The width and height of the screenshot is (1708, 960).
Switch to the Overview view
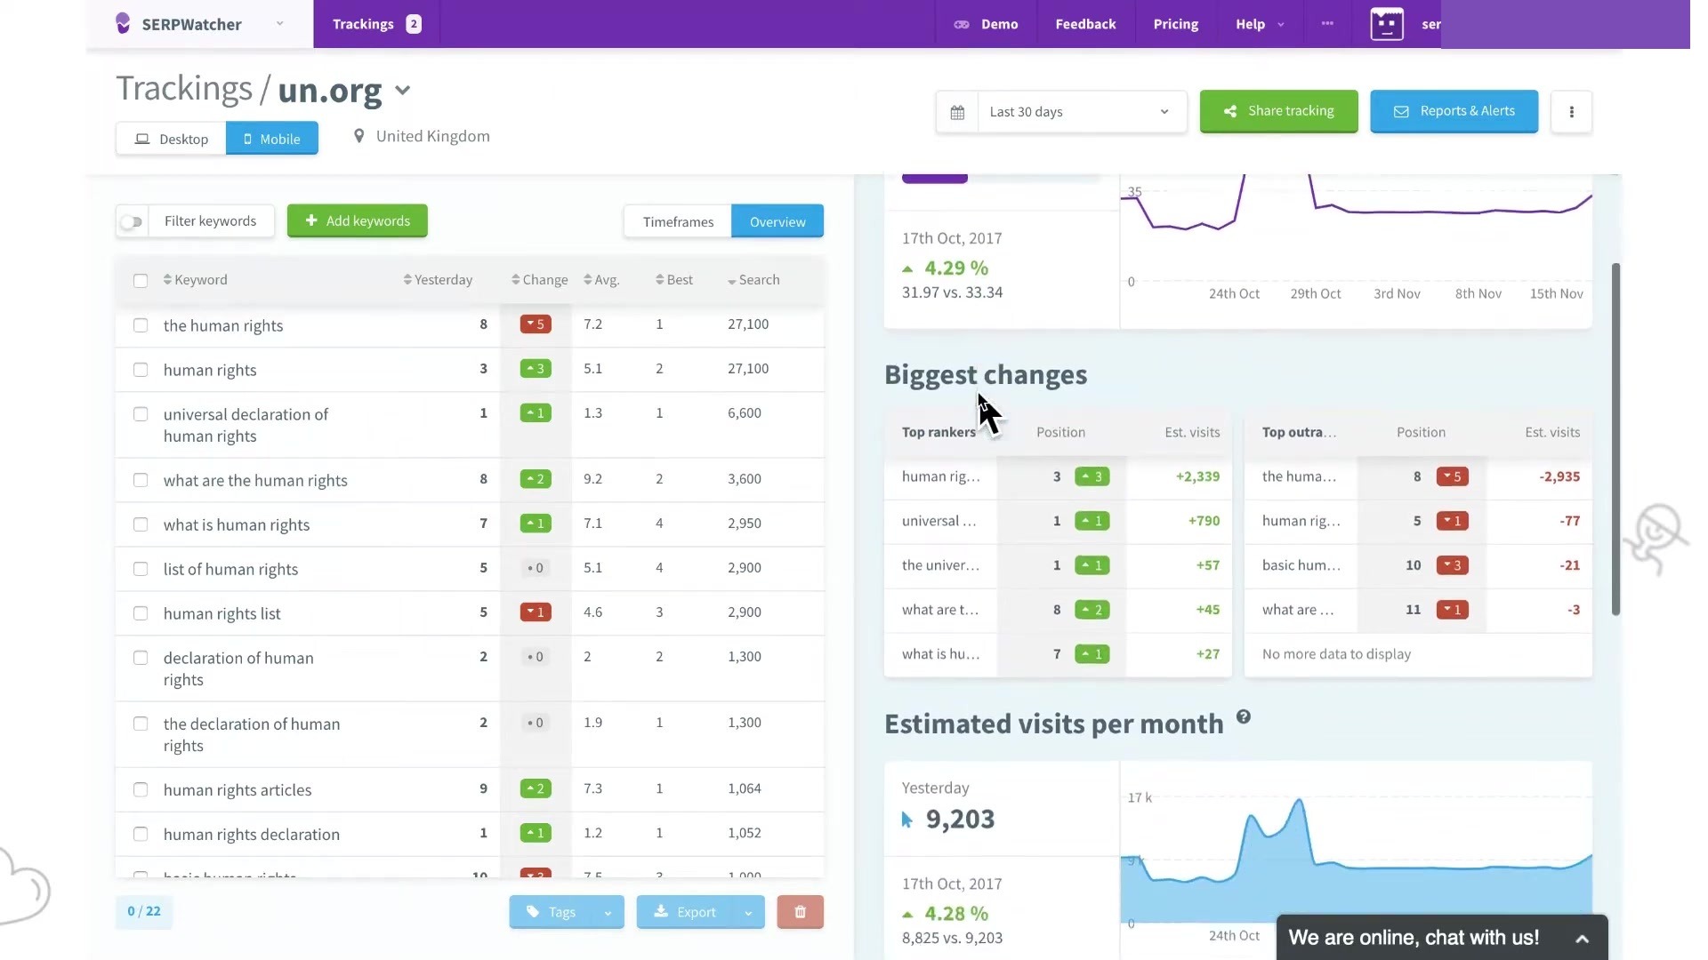pyautogui.click(x=777, y=222)
